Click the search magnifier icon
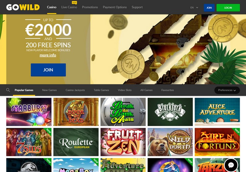 coord(8,90)
